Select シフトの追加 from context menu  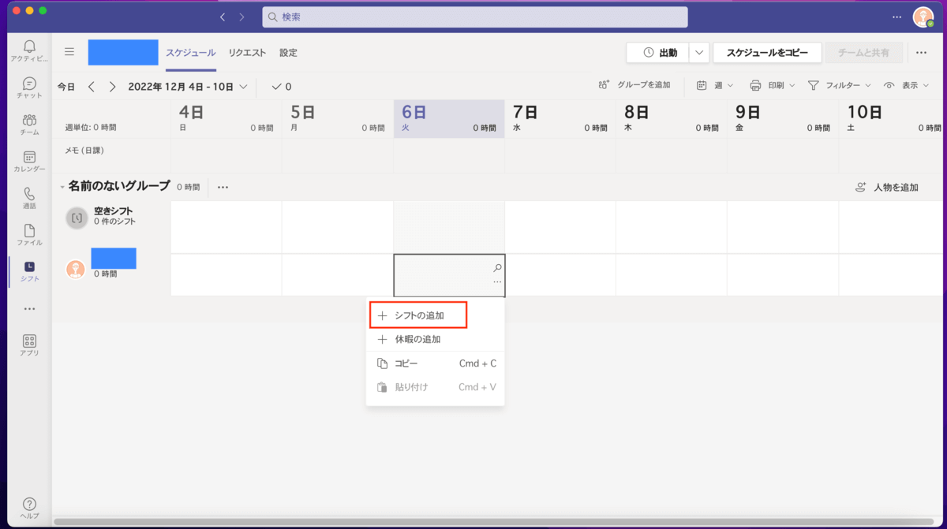(418, 315)
